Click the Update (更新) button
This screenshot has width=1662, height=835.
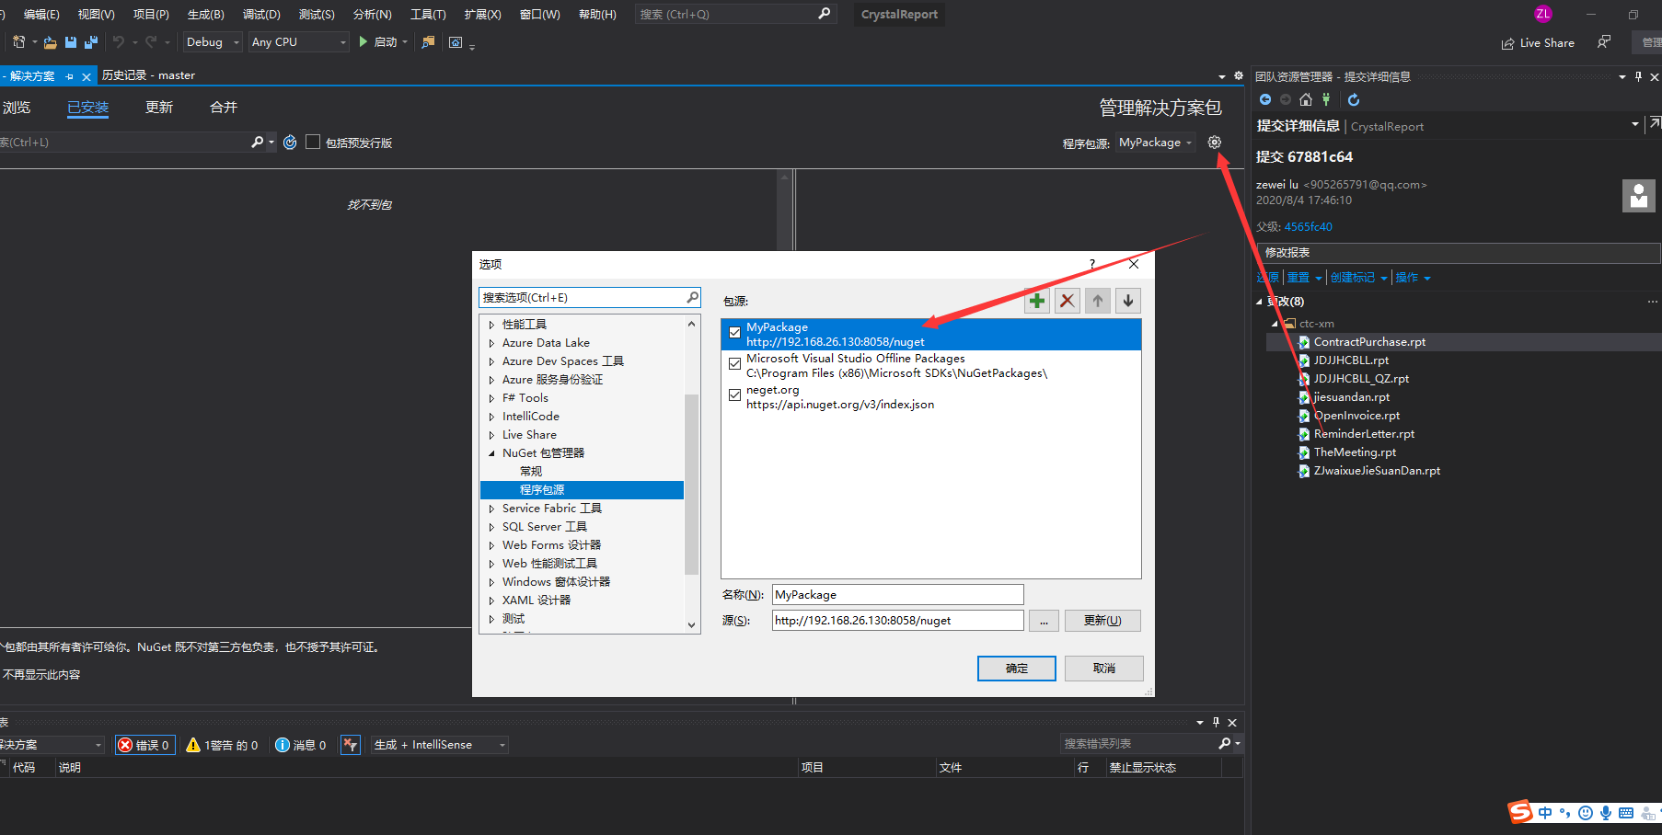pos(1102,621)
